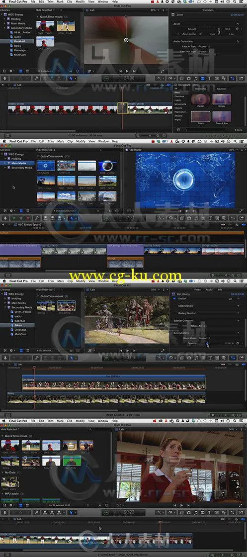
Task: Select the Radial transition thumbnail
Action: 200,99
